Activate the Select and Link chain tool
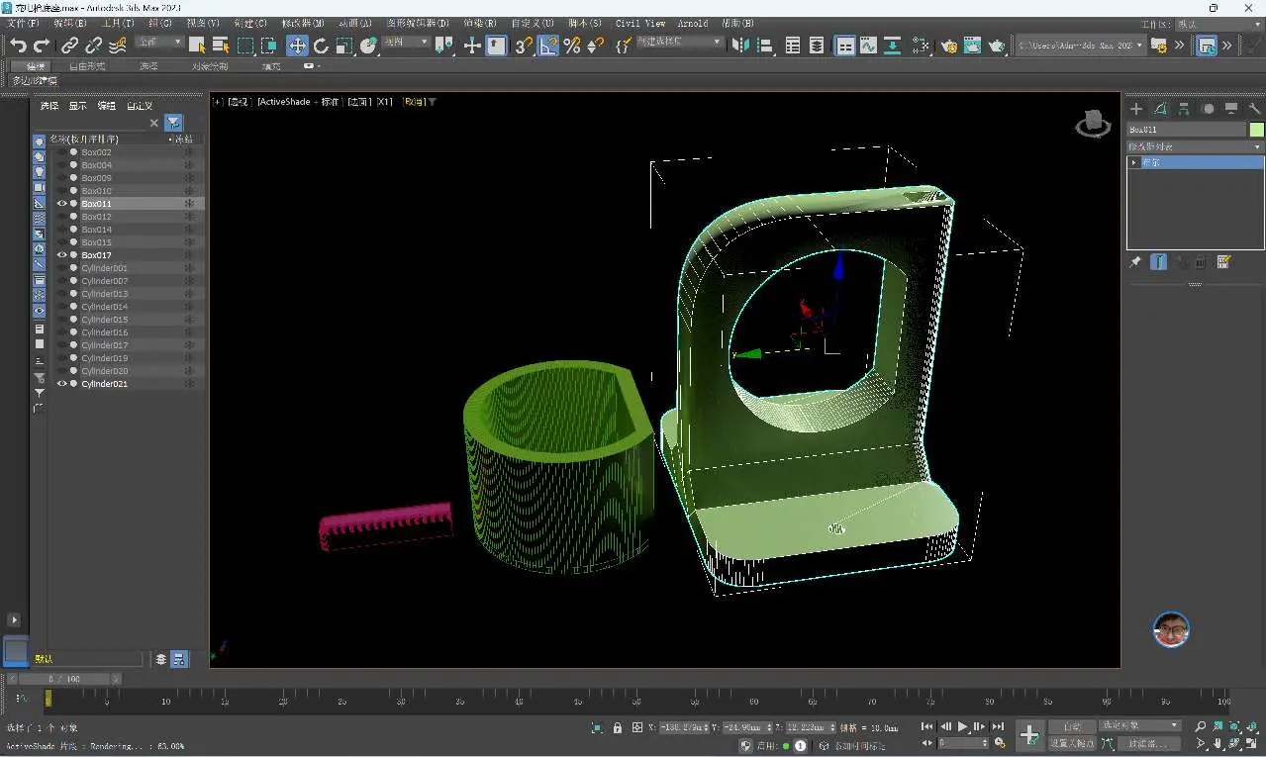This screenshot has width=1266, height=757. pos(69,46)
